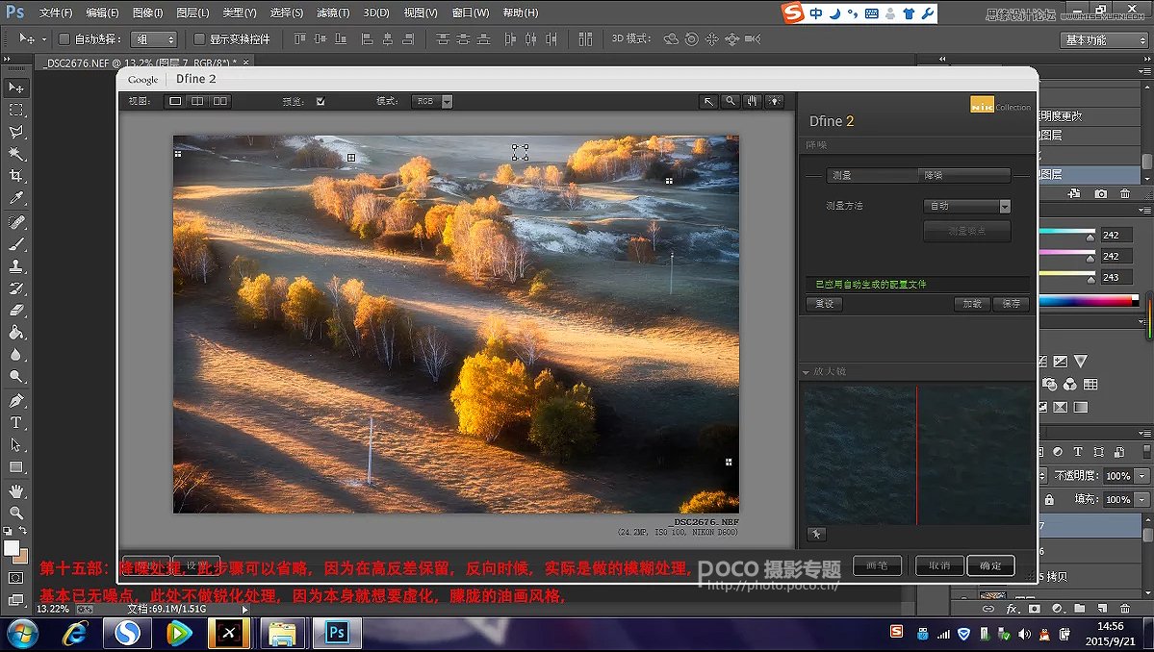Click the loupe preview in Dfine
1154x652 pixels.
(917, 456)
